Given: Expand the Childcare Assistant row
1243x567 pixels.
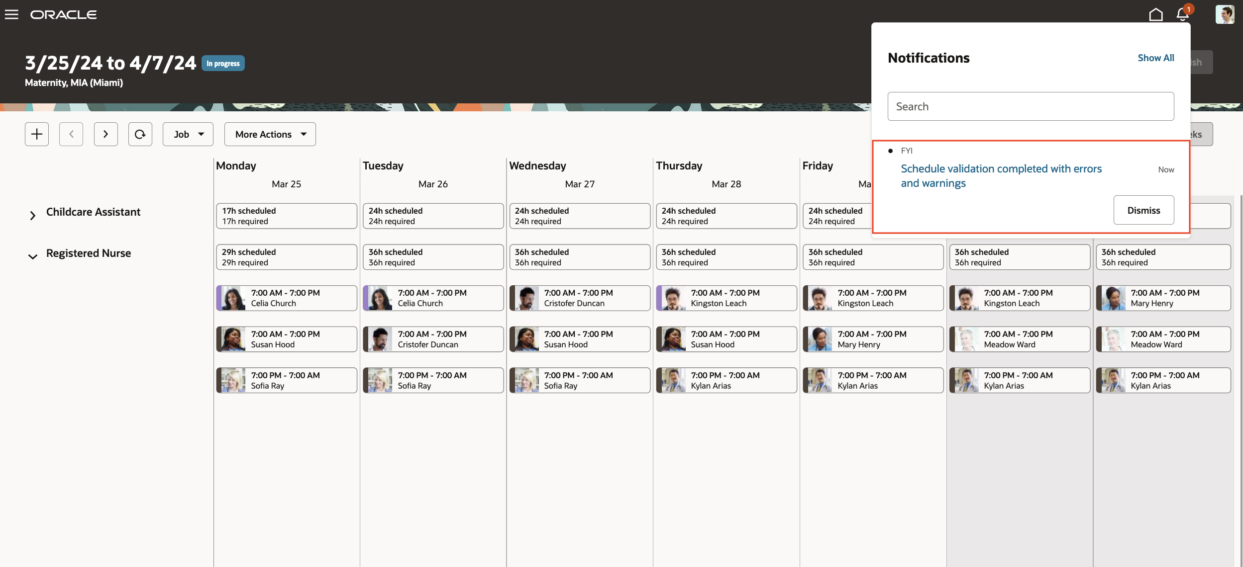Looking at the screenshot, I should [x=33, y=215].
